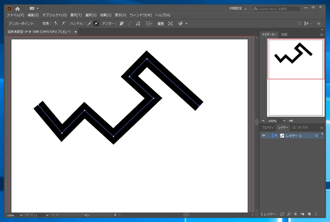330x222 pixels.
Task: Click the select similar objects icon
Action: pyautogui.click(x=181, y=23)
